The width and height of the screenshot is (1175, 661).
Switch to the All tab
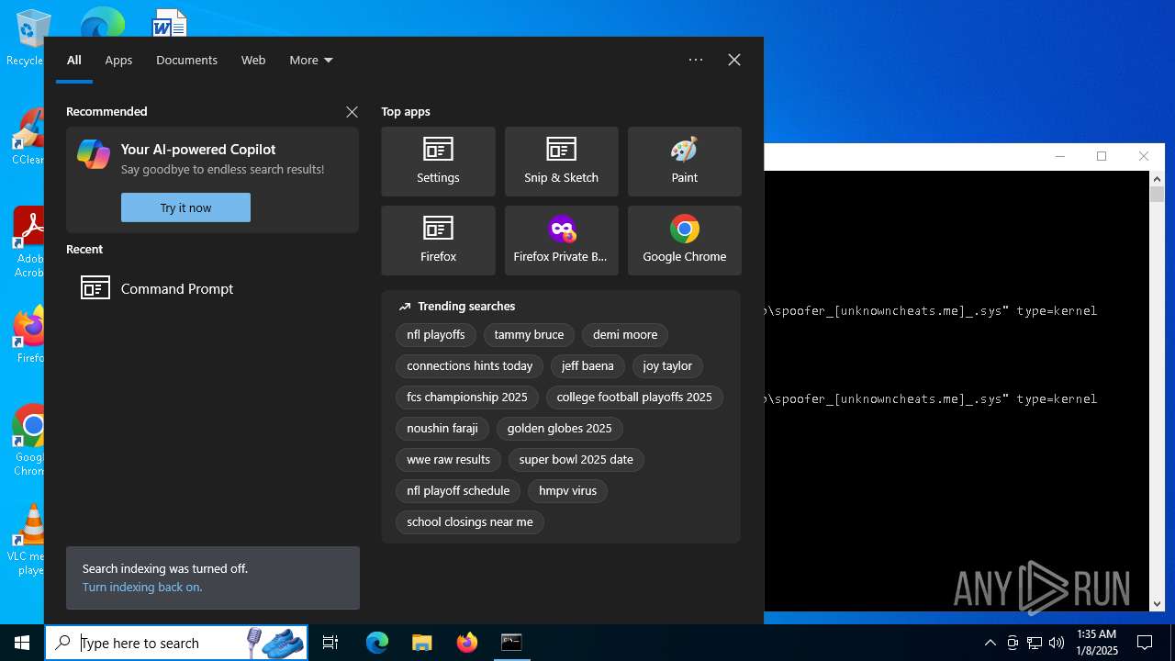pyautogui.click(x=74, y=60)
